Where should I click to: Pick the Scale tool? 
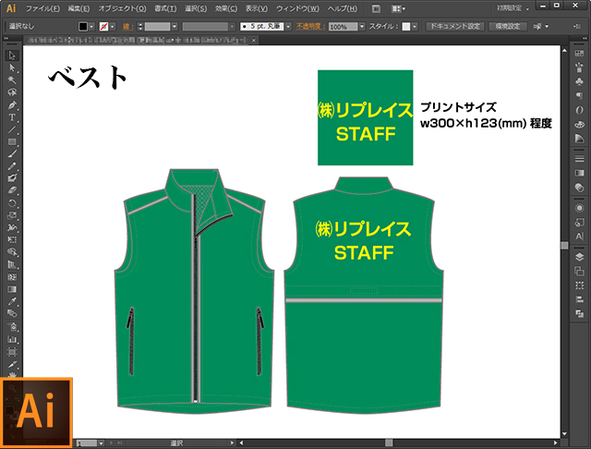[12, 215]
